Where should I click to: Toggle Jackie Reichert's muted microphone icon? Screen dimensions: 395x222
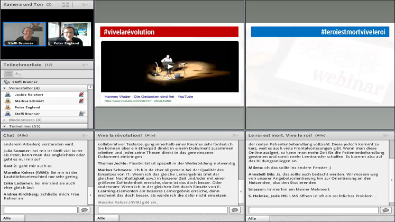coord(81,95)
